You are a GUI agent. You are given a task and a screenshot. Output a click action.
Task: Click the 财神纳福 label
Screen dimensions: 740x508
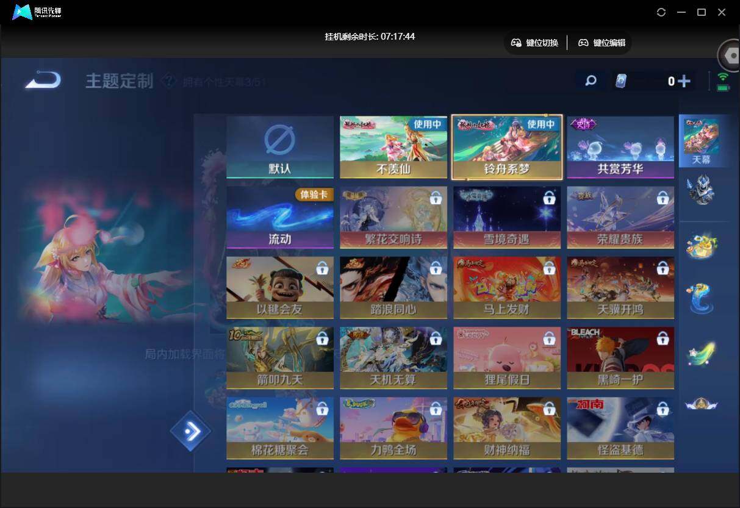(x=507, y=451)
